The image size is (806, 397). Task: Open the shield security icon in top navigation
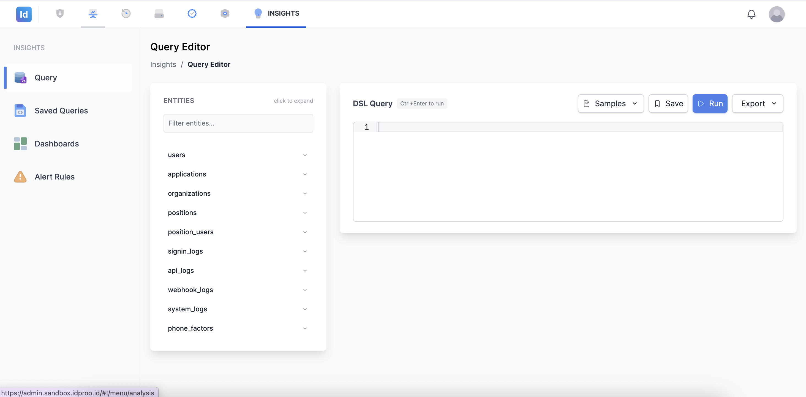pyautogui.click(x=60, y=13)
